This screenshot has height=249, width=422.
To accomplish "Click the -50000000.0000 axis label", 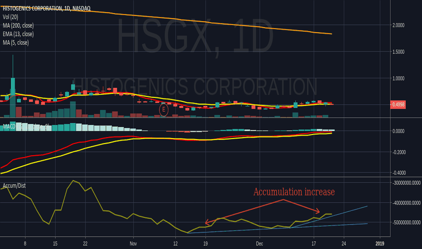I will coord(406,223).
